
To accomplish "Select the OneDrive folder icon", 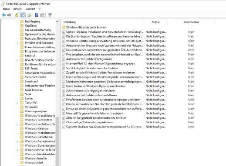I will point(22,26).
